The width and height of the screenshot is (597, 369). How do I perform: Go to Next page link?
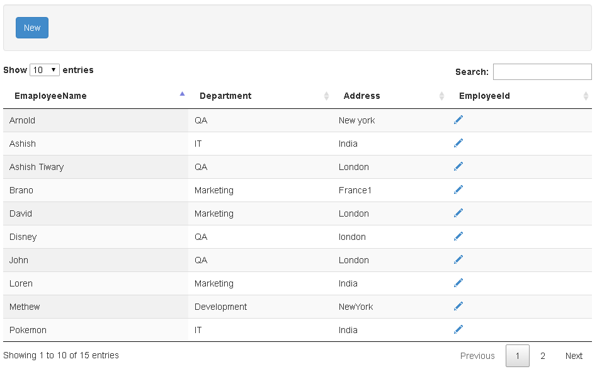coord(574,356)
